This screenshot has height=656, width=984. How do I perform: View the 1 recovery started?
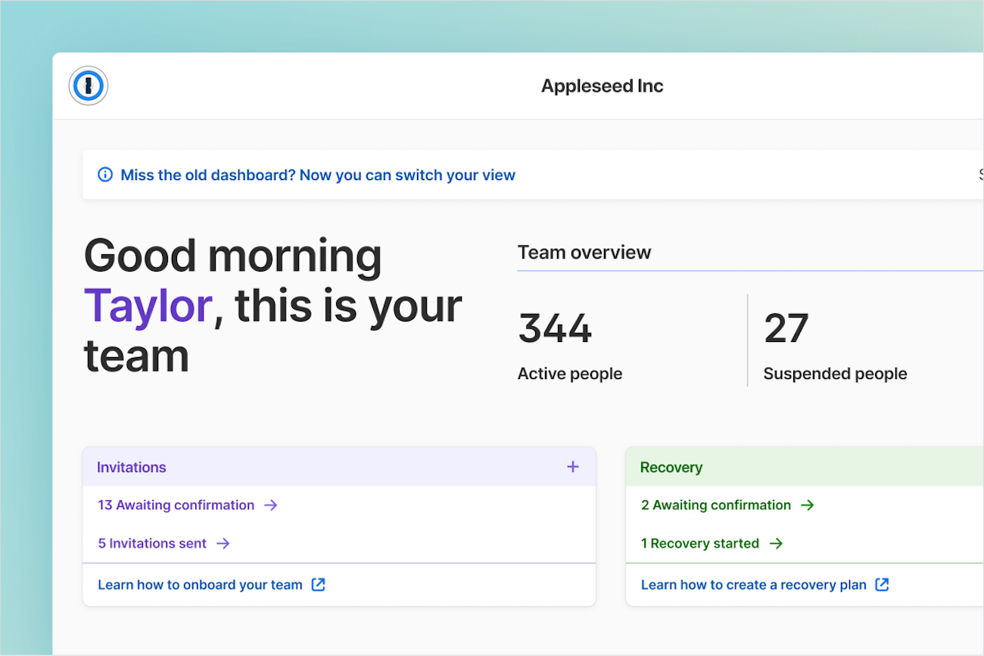(700, 543)
